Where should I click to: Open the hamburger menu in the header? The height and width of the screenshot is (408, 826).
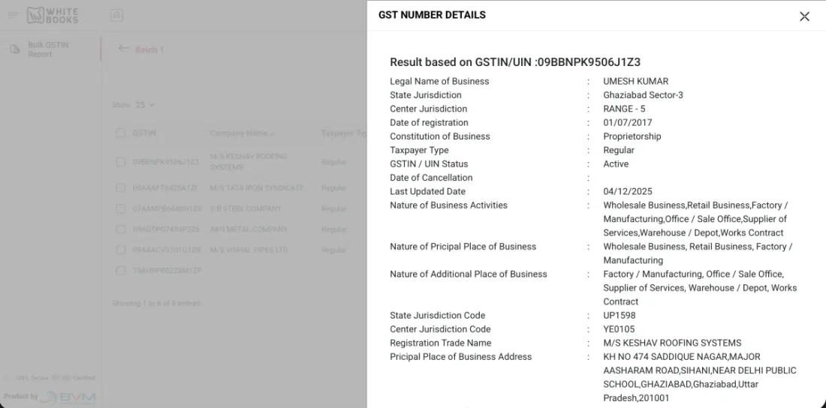pyautogui.click(x=14, y=15)
